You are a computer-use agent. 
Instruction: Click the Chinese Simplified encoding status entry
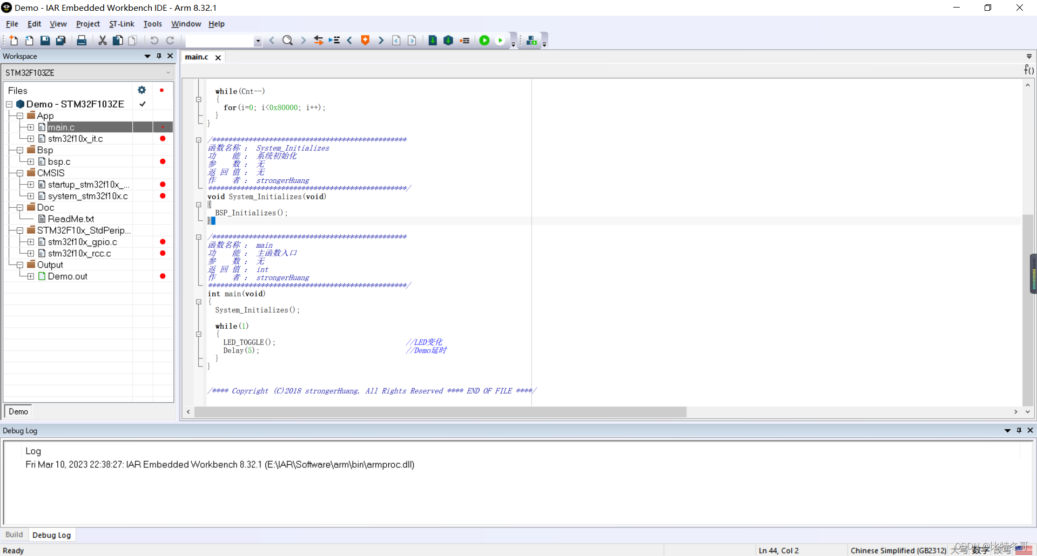898,551
